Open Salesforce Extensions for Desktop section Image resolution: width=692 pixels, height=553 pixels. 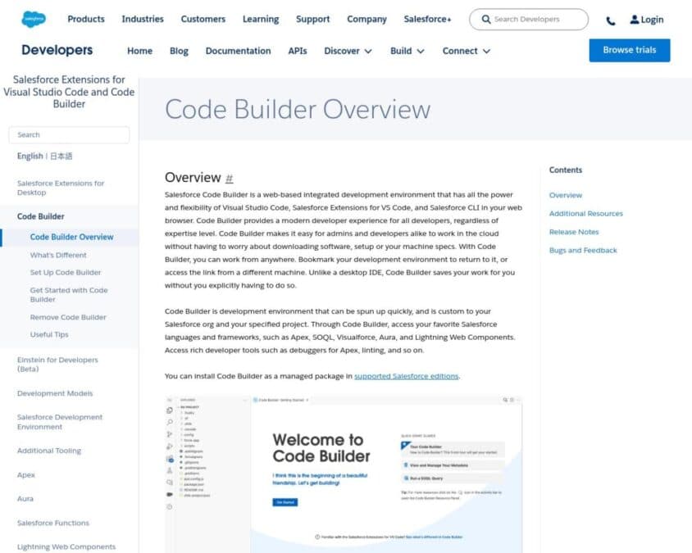[61, 188]
